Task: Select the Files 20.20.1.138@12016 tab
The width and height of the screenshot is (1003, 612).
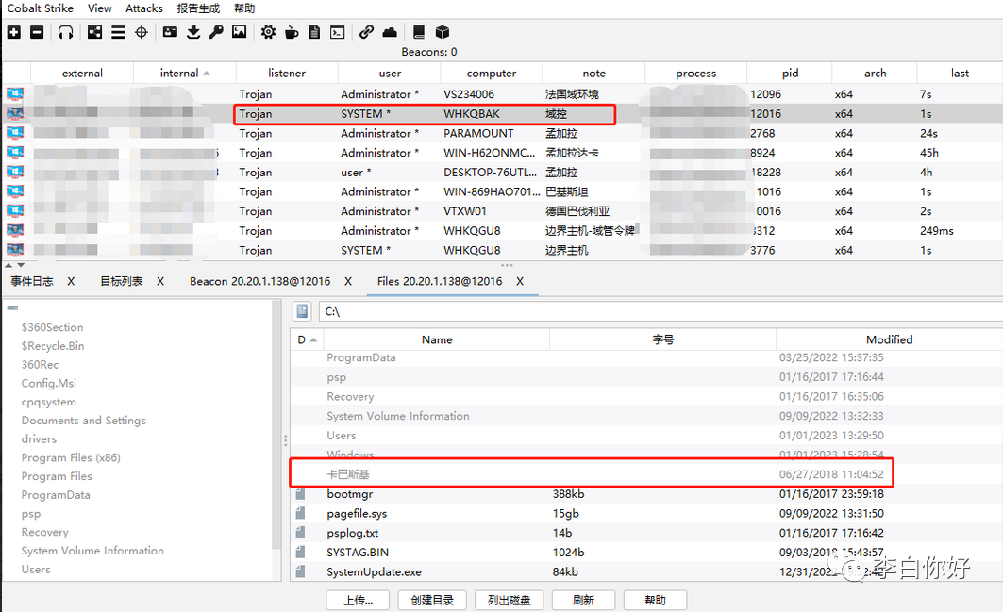Action: coord(440,281)
